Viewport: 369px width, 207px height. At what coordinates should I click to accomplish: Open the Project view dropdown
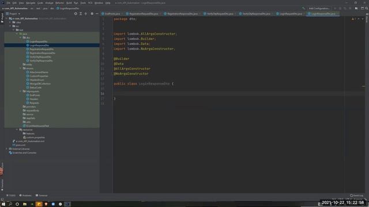pyautogui.click(x=13, y=14)
